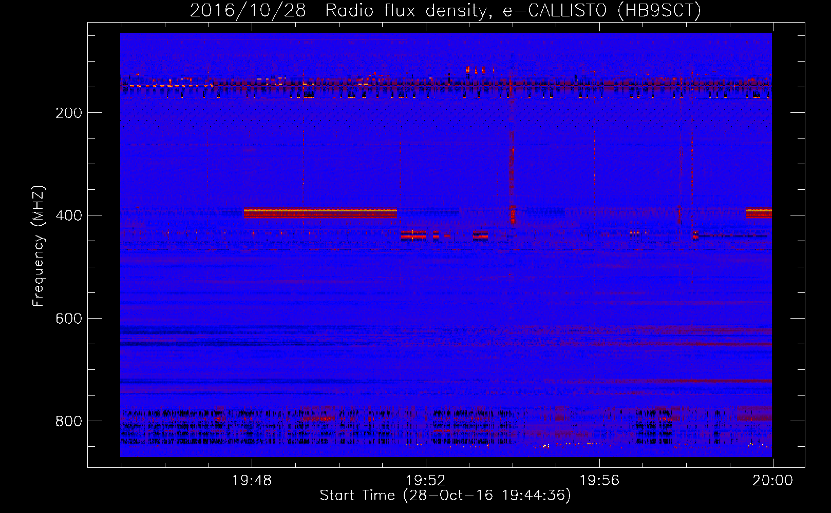Click the vertical red burst streak near 19:54
Viewport: 831px width, 513px height.
512,177
